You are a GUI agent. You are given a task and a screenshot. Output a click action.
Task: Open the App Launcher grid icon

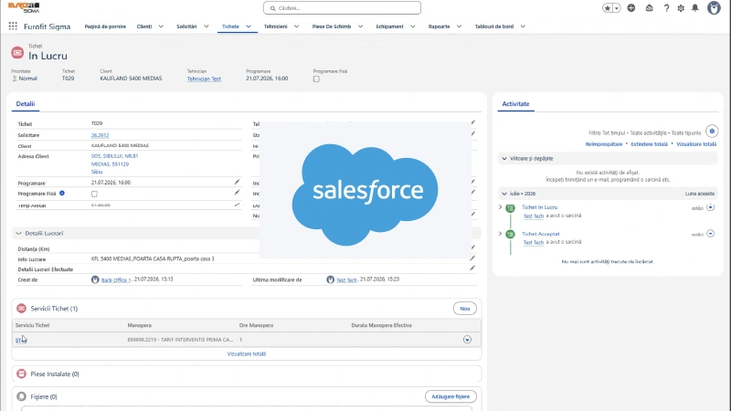click(13, 26)
